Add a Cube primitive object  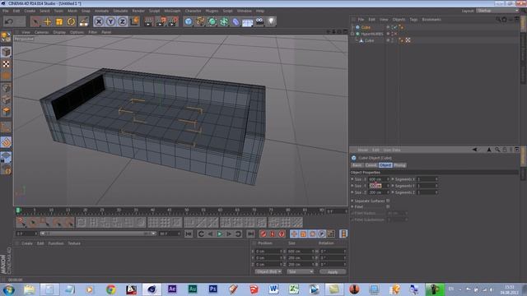[x=189, y=21]
